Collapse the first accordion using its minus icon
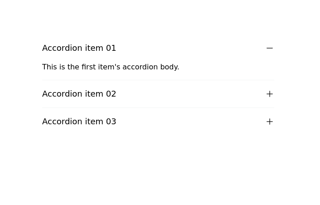This screenshot has height=205, width=320. pyautogui.click(x=269, y=48)
